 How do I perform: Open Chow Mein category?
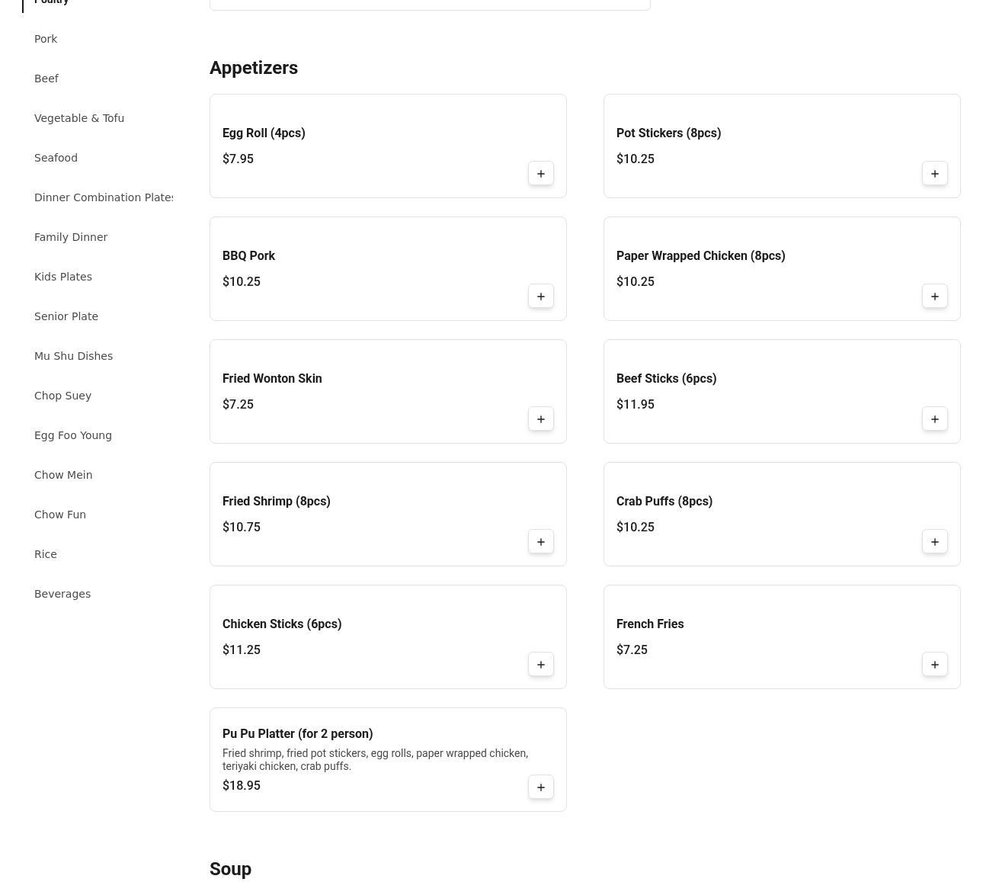point(63,475)
